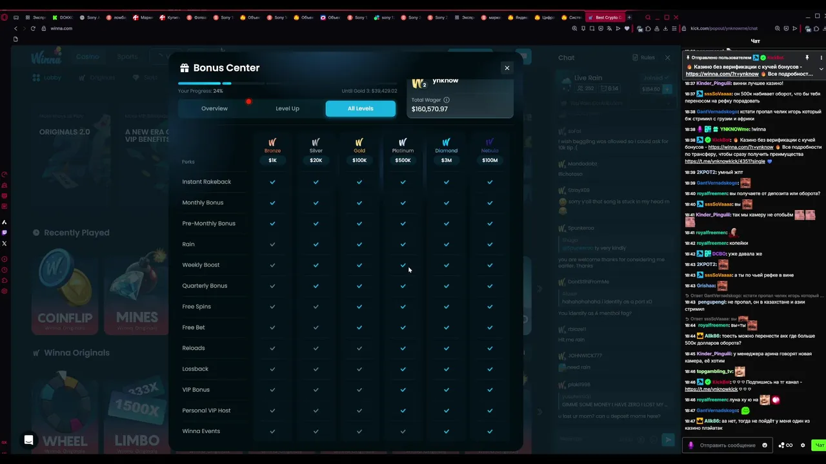Click the Kick chat message input

pos(727,445)
